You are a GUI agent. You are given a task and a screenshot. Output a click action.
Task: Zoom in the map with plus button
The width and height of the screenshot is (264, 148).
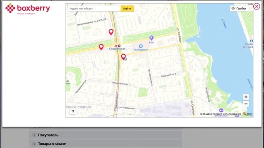(246, 97)
